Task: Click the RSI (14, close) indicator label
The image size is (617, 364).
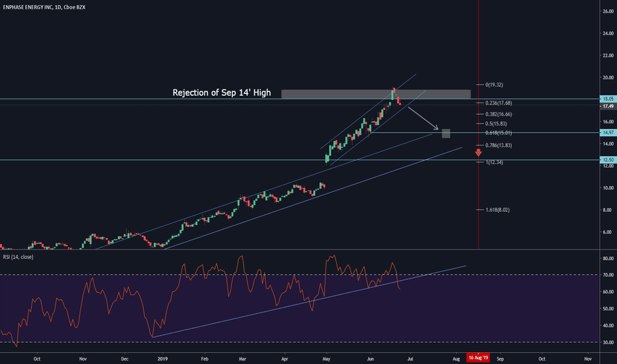Action: 18,257
